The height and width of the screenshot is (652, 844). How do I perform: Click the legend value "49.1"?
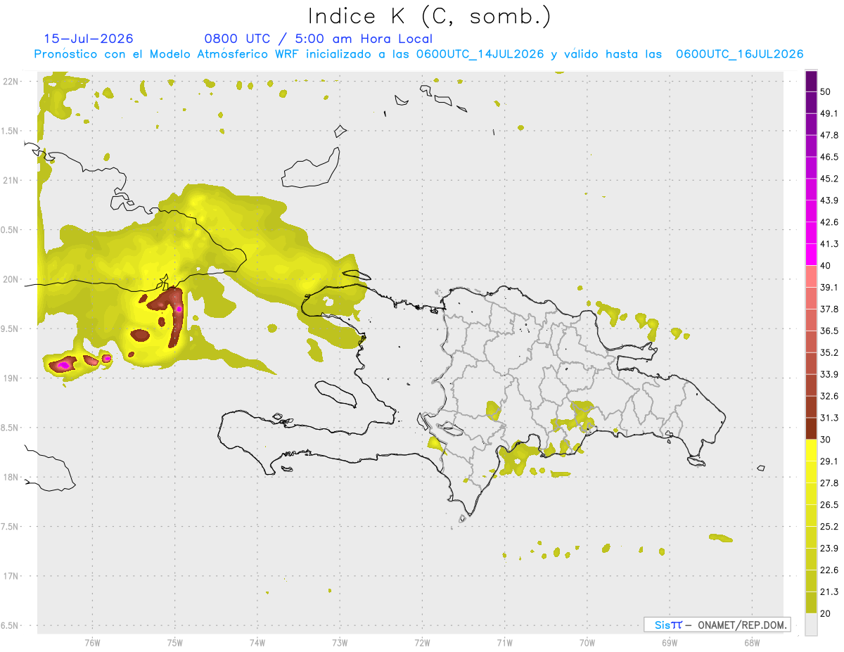tap(829, 114)
